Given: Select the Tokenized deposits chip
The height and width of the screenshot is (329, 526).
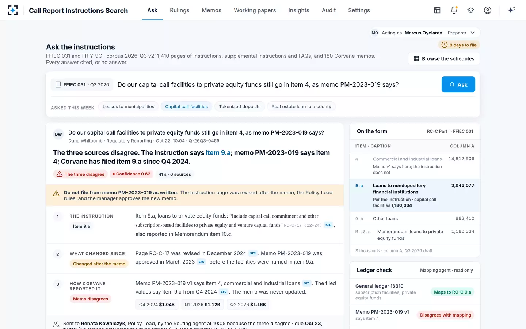Looking at the screenshot, I should click(x=240, y=107).
